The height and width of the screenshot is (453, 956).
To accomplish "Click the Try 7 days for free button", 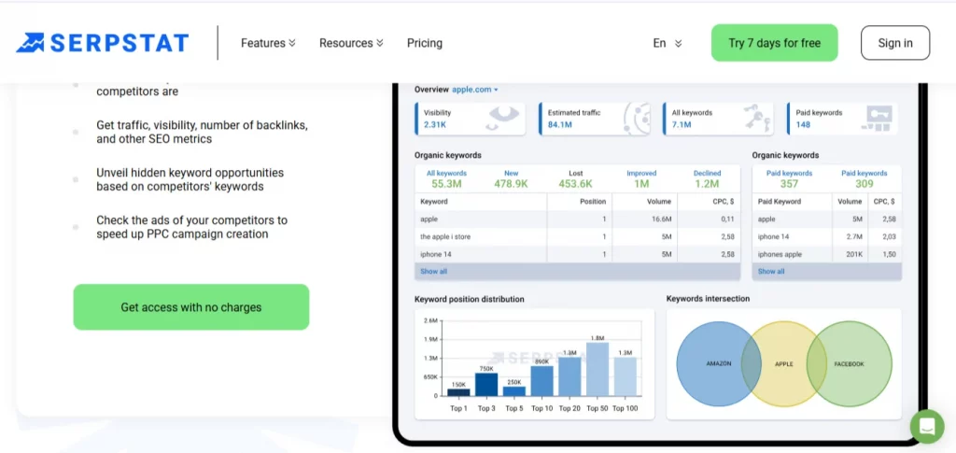I will tap(774, 43).
